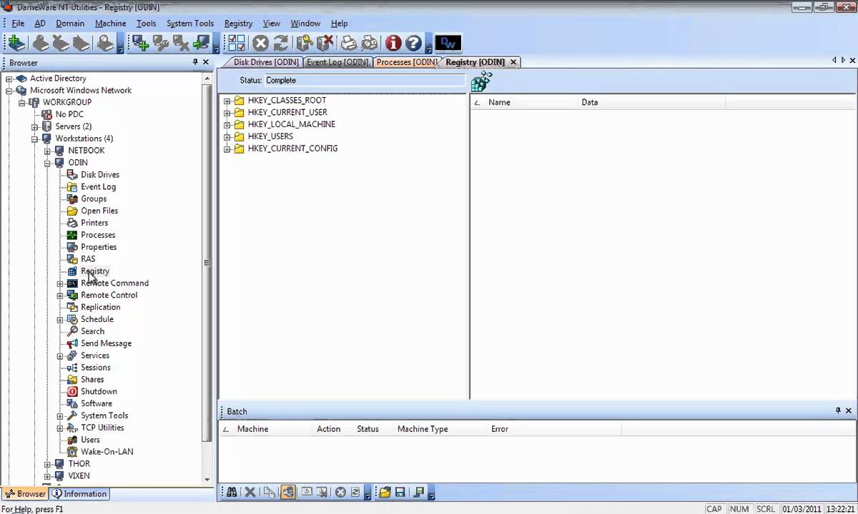Expand the Active Directory tree node
Screen dimensions: 858x514
point(9,79)
